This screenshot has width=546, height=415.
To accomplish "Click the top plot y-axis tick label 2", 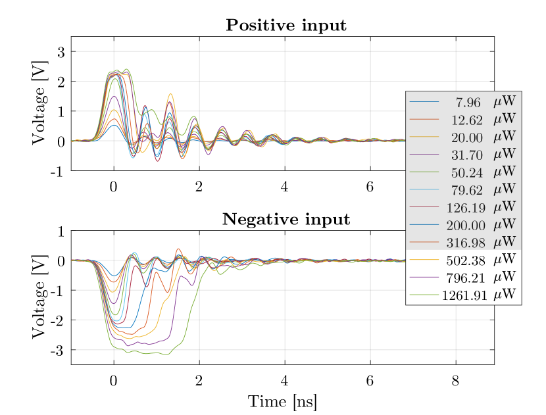I will (x=61, y=82).
